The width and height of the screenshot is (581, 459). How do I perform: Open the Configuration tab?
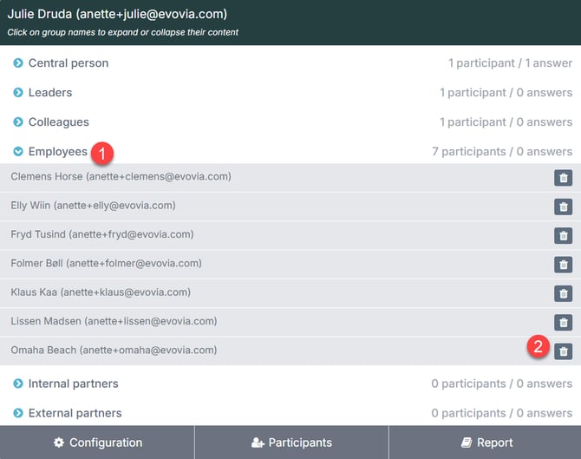pyautogui.click(x=97, y=443)
